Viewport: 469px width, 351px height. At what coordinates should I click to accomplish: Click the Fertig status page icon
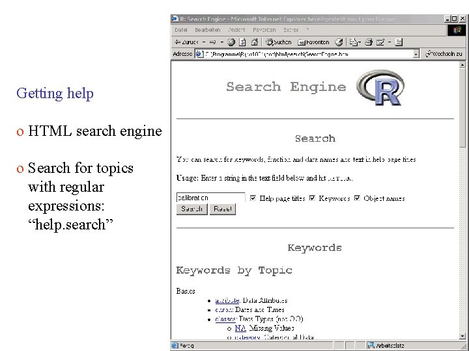pos(175,345)
